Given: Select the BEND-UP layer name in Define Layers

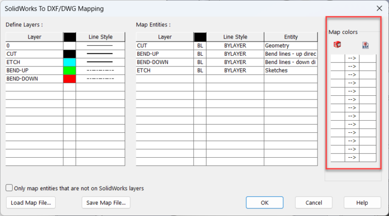Looking at the screenshot, I should coord(34,70).
